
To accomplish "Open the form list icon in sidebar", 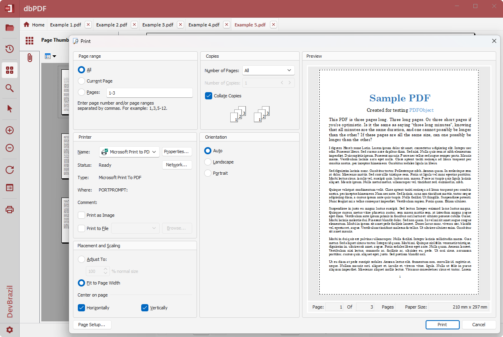I will tap(10, 188).
